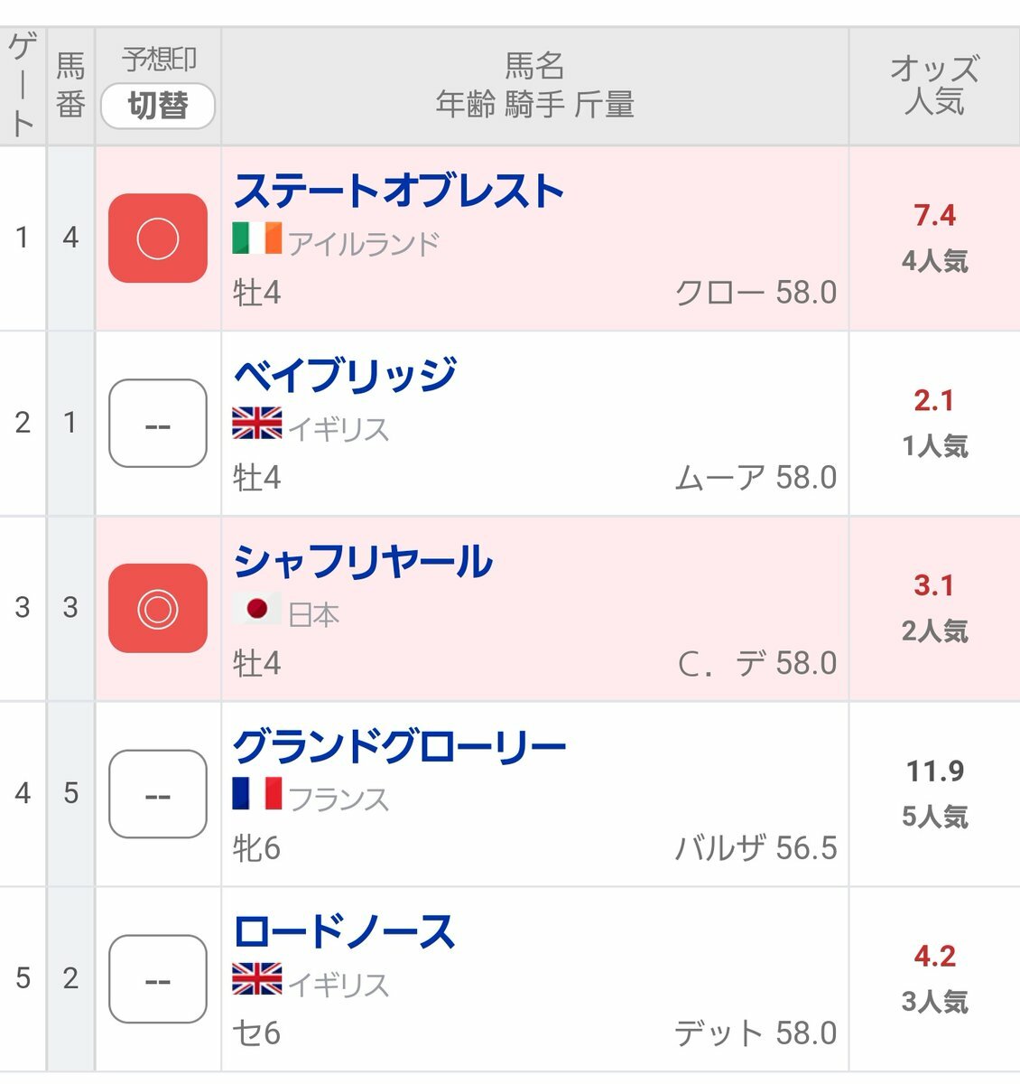Click the 7.4 odds value
1020x1084 pixels.
click(934, 216)
